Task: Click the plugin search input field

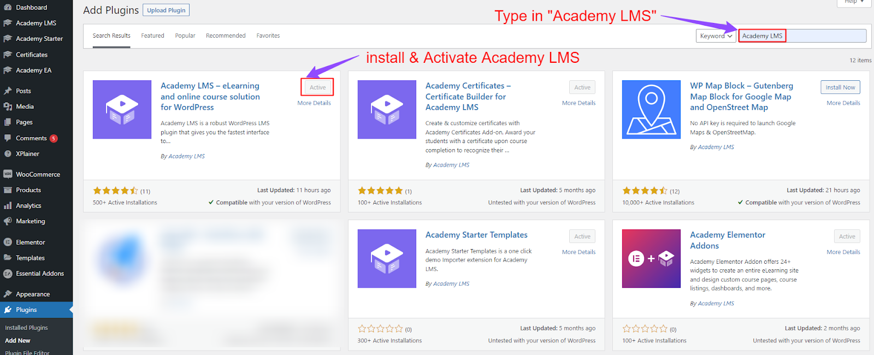Action: pyautogui.click(x=802, y=35)
